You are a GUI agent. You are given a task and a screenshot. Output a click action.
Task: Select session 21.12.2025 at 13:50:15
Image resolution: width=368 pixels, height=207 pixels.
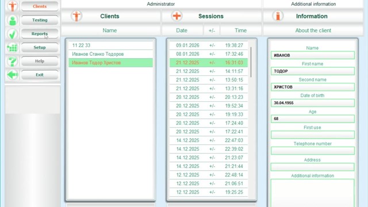209,80
